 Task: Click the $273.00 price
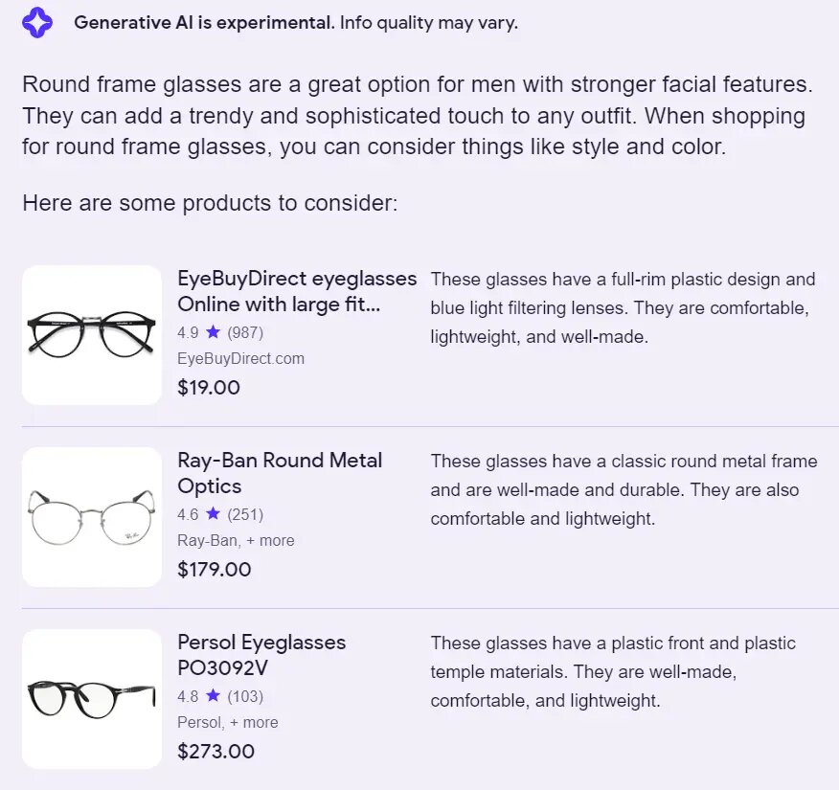click(x=215, y=752)
